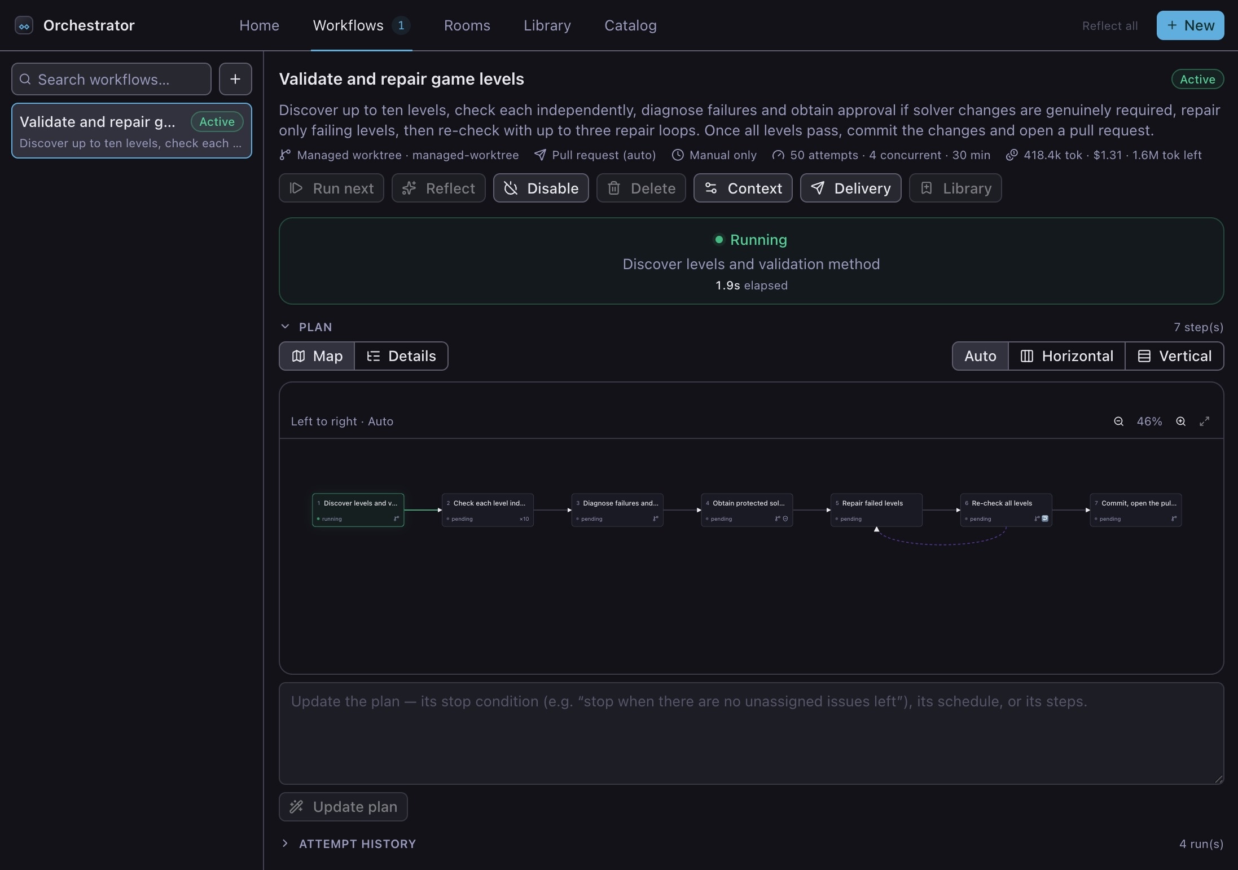Select the Obtain protected step node
The height and width of the screenshot is (870, 1238).
(x=747, y=510)
